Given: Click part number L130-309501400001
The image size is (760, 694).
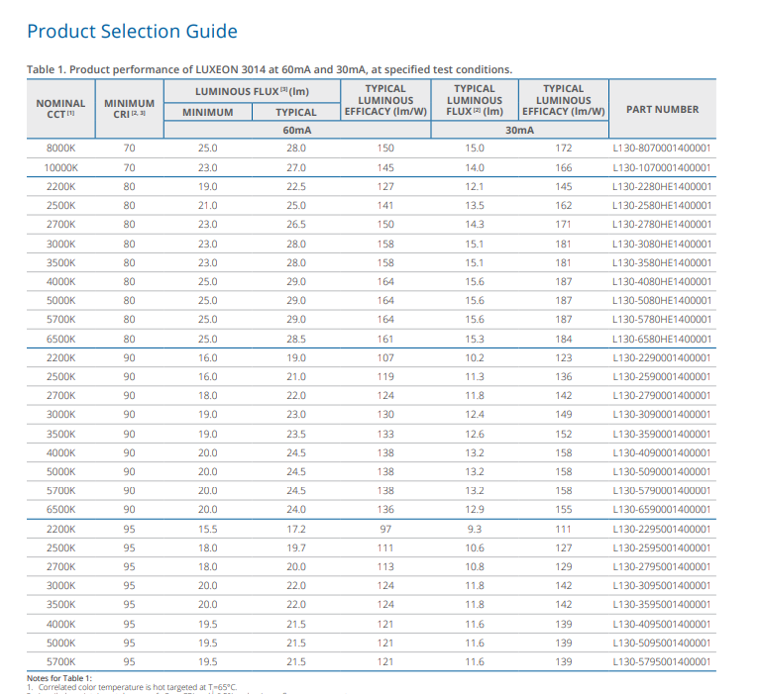Looking at the screenshot, I should 662,586.
